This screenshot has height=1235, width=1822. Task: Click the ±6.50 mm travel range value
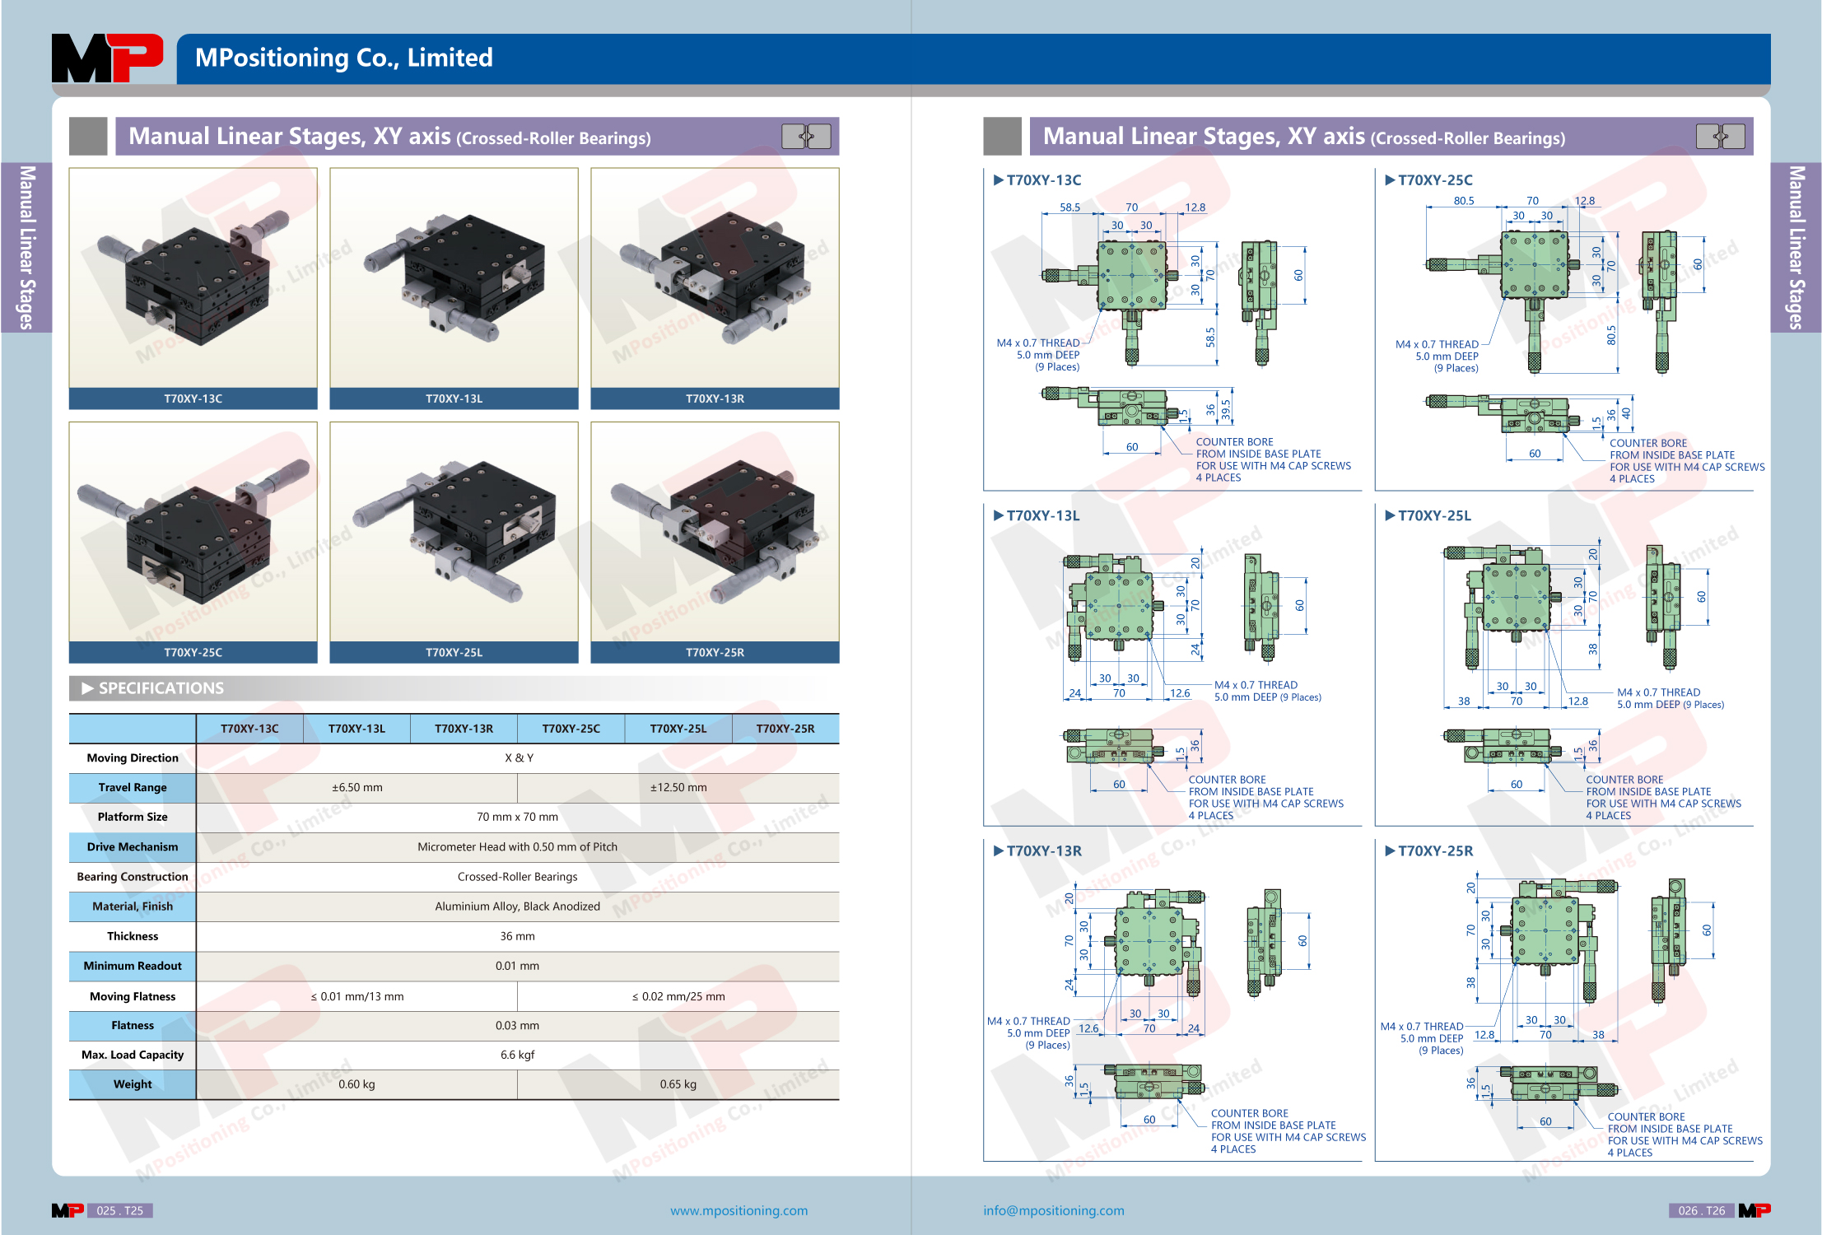357,788
